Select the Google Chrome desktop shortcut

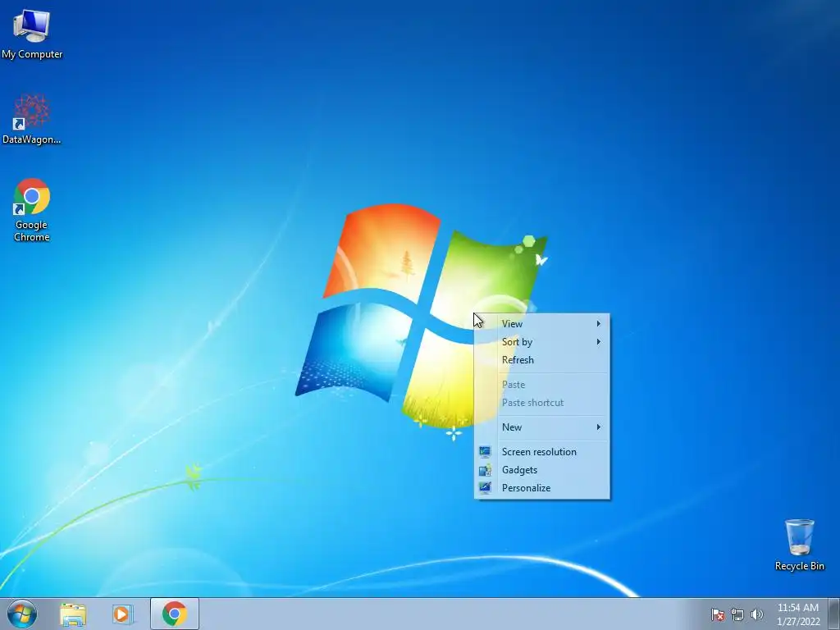coord(32,209)
